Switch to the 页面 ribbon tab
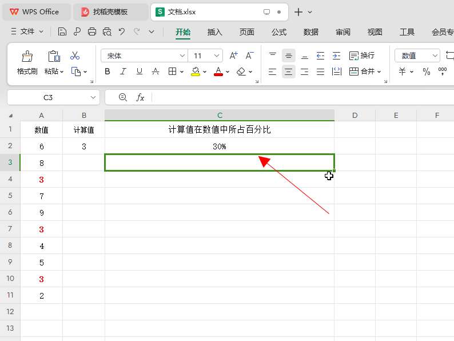454x341 pixels. [x=246, y=32]
